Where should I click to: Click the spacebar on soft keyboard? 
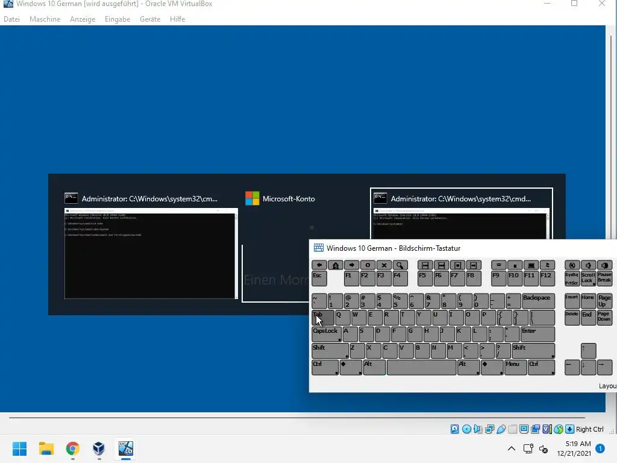[x=421, y=367]
